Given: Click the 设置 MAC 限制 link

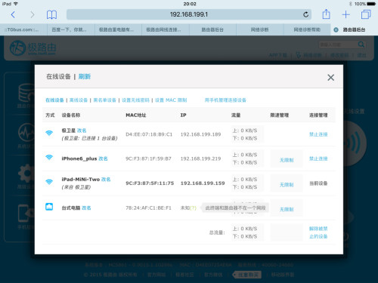Looking at the screenshot, I should (x=171, y=100).
